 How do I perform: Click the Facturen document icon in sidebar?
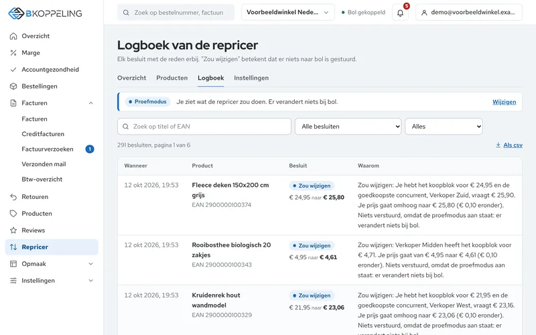[x=13, y=103]
